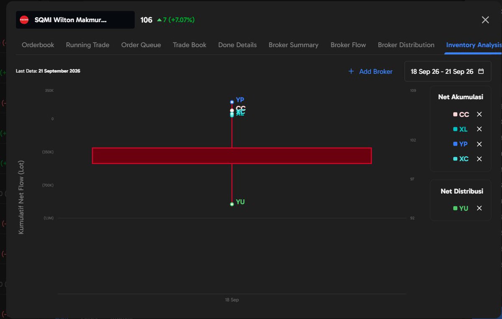Screen dimensions: 502x319
Task: Open the 18 Sep 26 - 21 Sep 26 date picker
Action: pos(448,71)
